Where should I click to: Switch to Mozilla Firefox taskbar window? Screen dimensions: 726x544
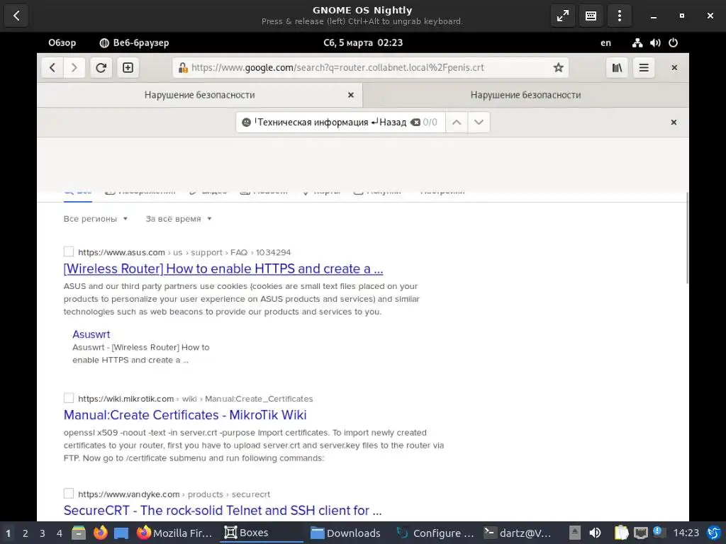tap(174, 533)
